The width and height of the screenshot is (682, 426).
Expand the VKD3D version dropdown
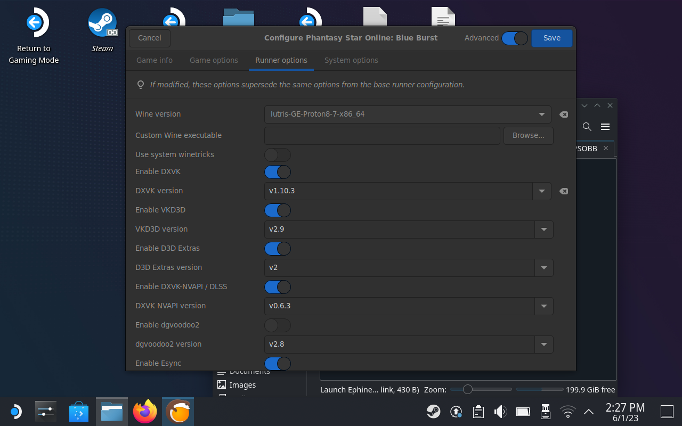[544, 230]
